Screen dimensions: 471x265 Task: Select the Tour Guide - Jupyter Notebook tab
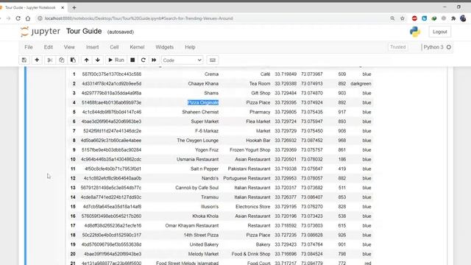click(x=31, y=7)
